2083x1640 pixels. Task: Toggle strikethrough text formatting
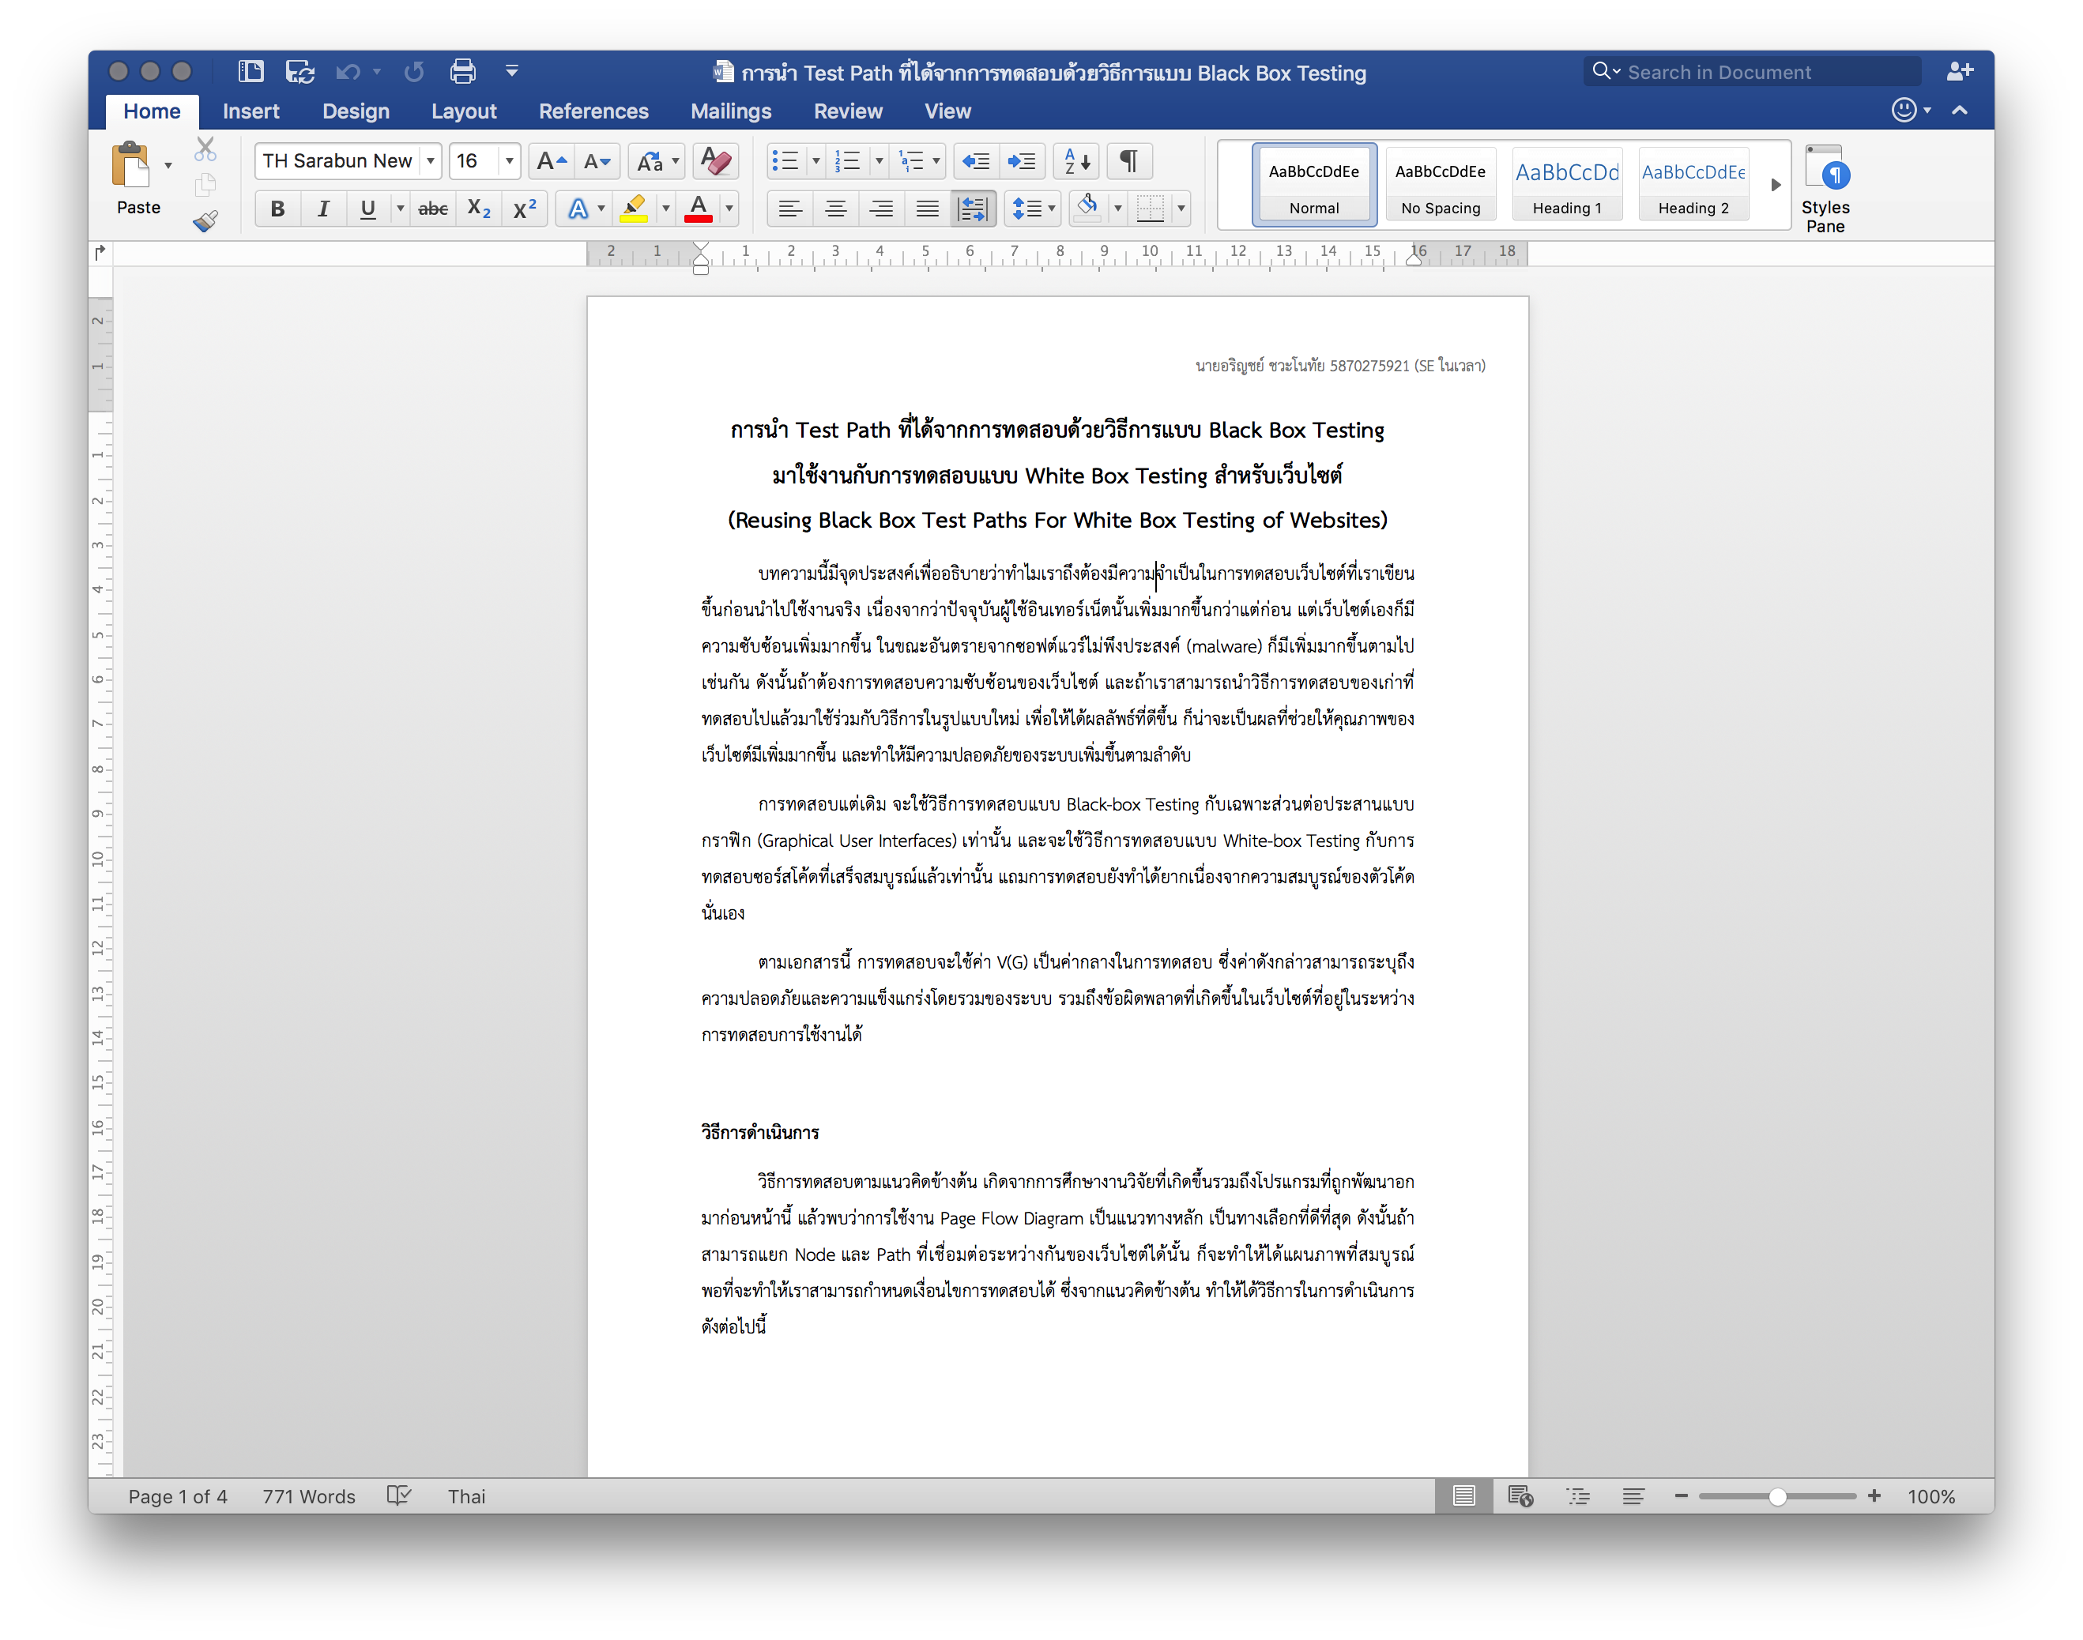coord(433,209)
